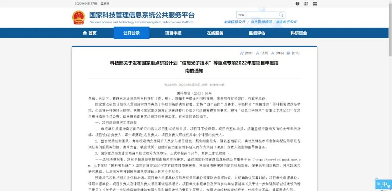Open the four-square apps grid icon
The image size is (392, 191).
[x=315, y=4]
